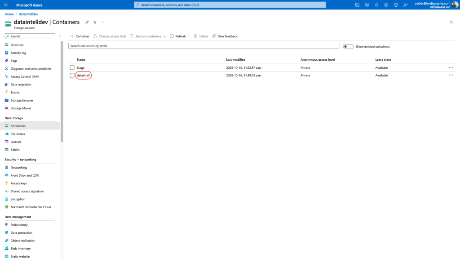This screenshot has width=460, height=259.
Task: Refresh the containers list
Action: click(x=178, y=36)
